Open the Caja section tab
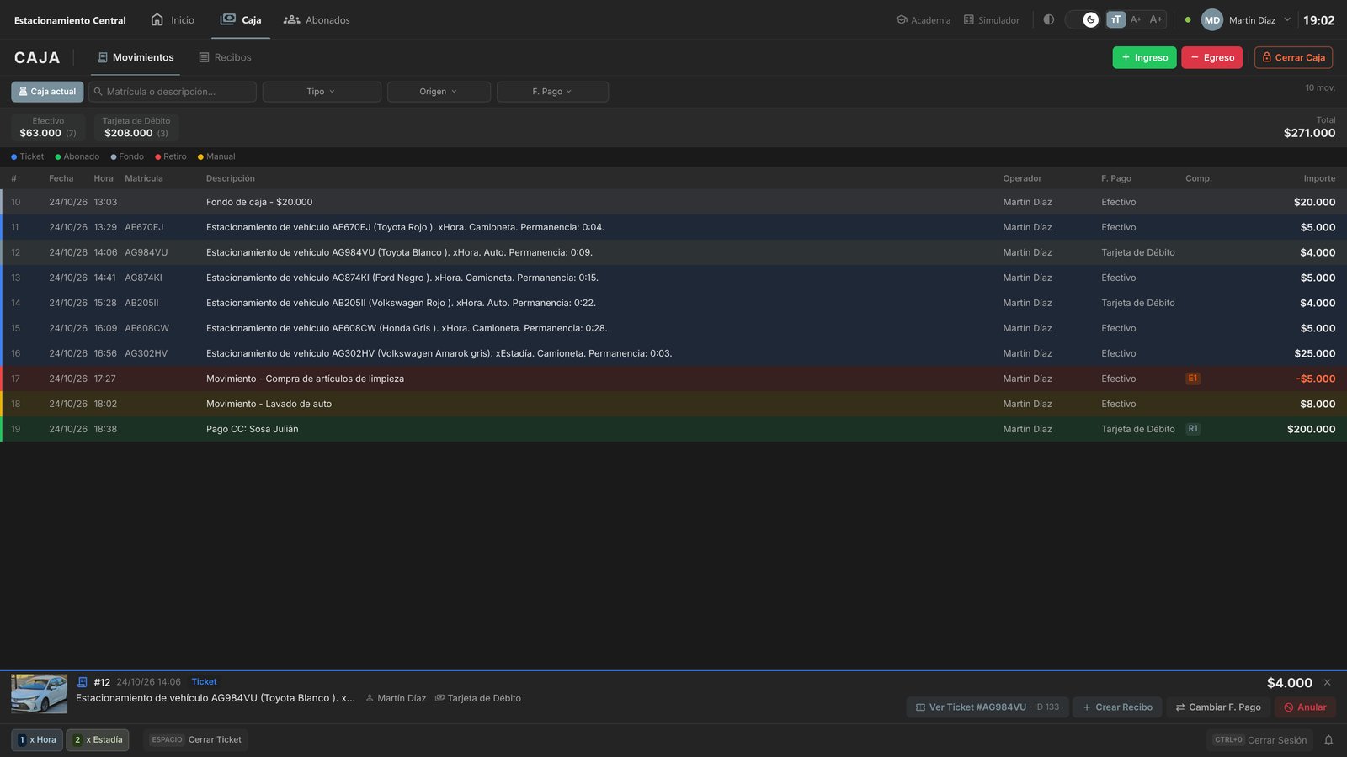The width and height of the screenshot is (1347, 757). pos(241,19)
